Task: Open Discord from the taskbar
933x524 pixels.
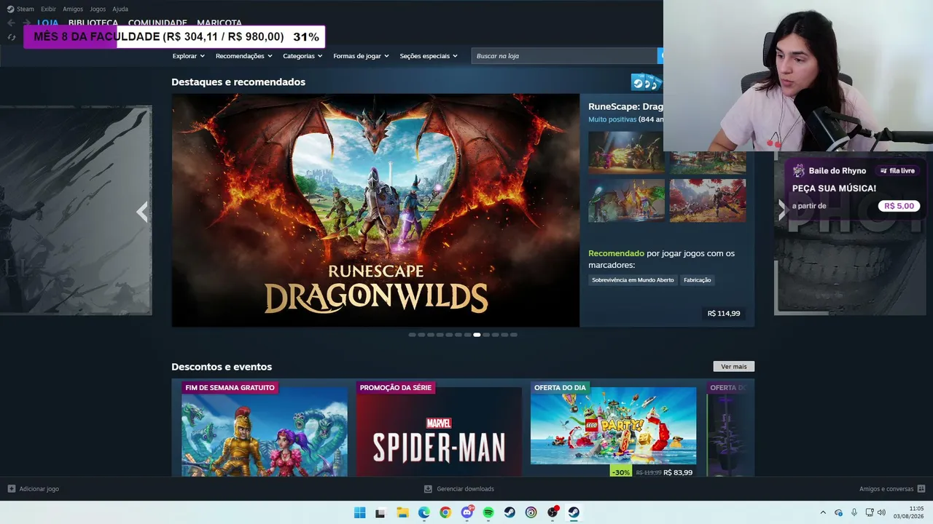Action: (x=467, y=512)
